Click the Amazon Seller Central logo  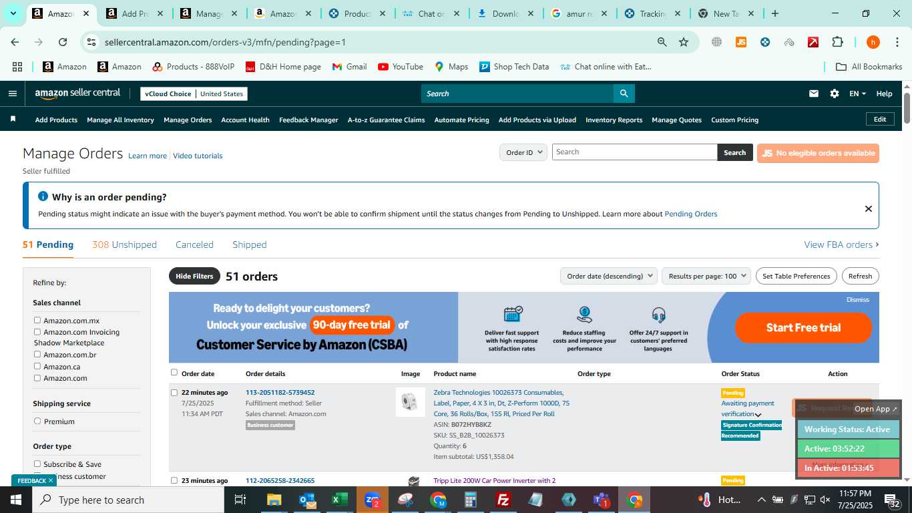tap(77, 94)
